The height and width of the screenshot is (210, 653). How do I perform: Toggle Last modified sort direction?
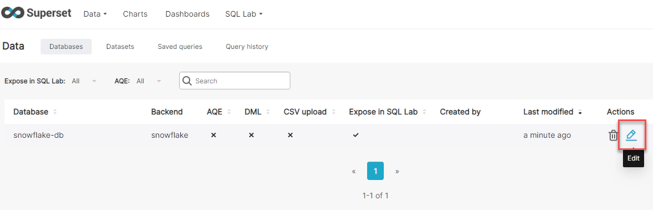580,112
